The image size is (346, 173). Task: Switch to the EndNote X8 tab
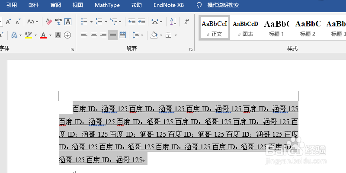[x=169, y=5]
